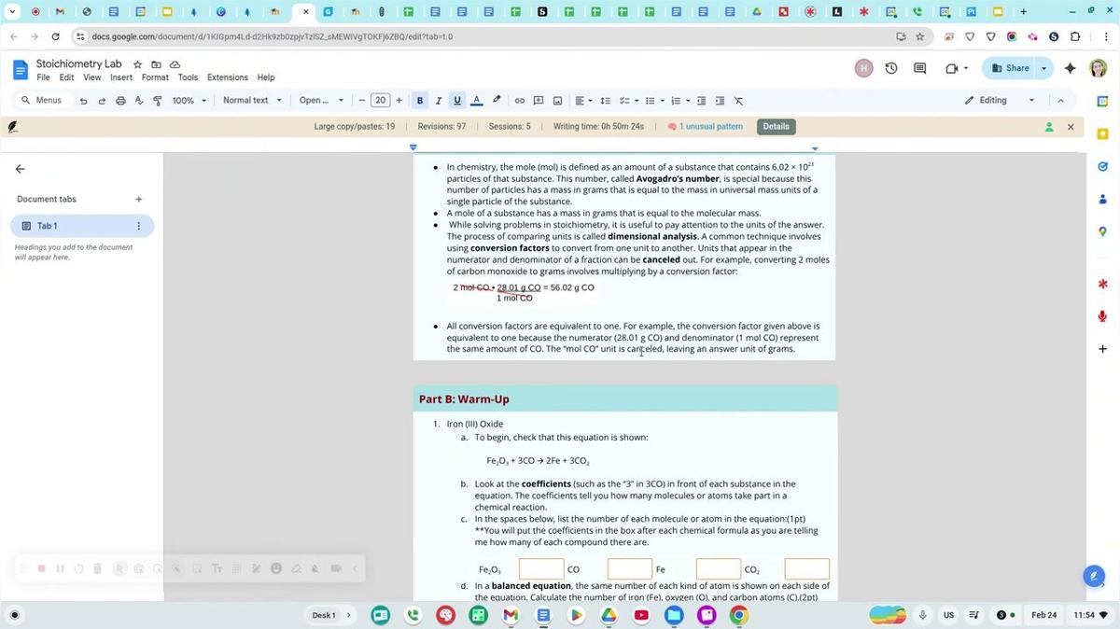The image size is (1120, 629).
Task: Click in the font size field
Action: point(381,100)
